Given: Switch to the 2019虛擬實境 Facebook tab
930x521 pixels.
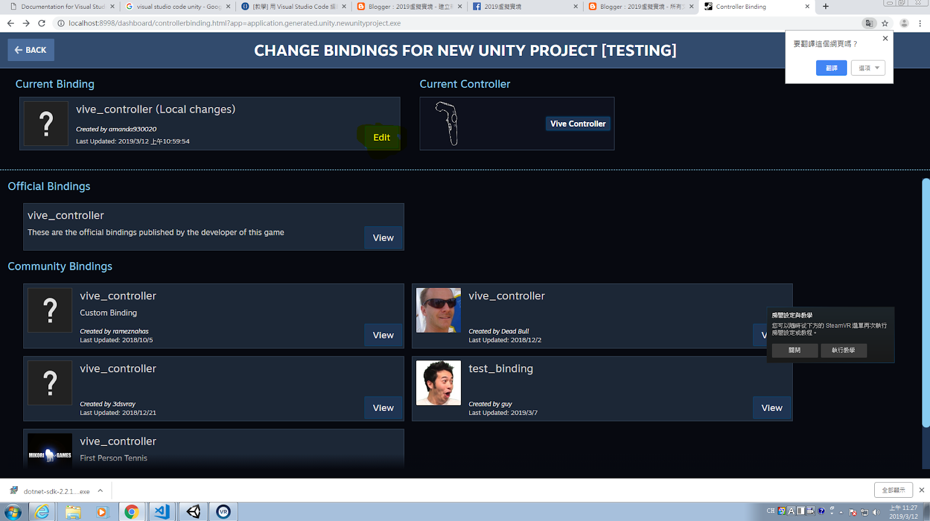Looking at the screenshot, I should (x=525, y=6).
